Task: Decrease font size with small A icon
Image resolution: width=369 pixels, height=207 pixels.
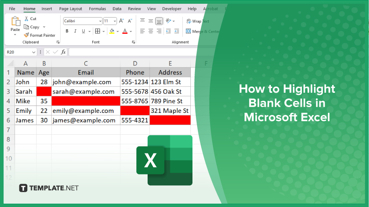Action: point(130,21)
